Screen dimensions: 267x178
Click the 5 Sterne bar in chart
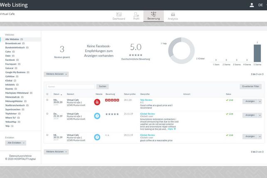pos(257,53)
